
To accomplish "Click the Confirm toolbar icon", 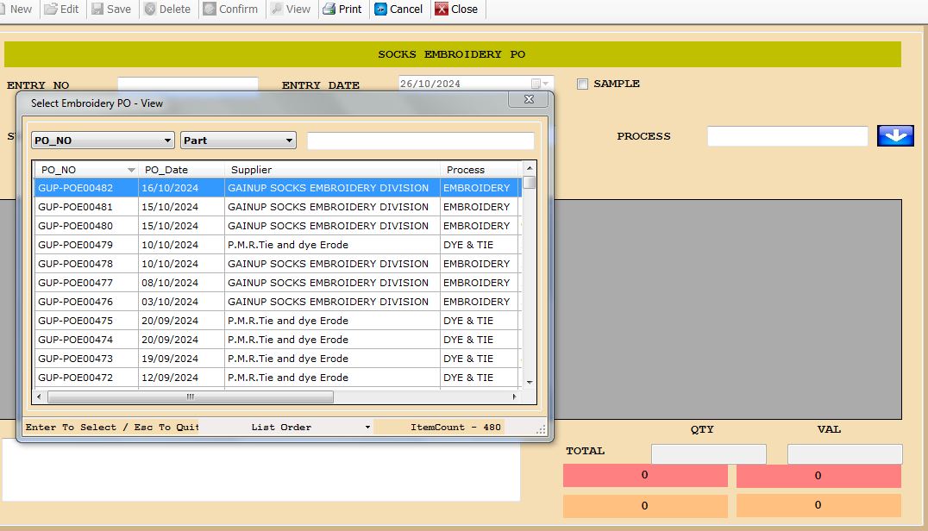I will [210, 9].
